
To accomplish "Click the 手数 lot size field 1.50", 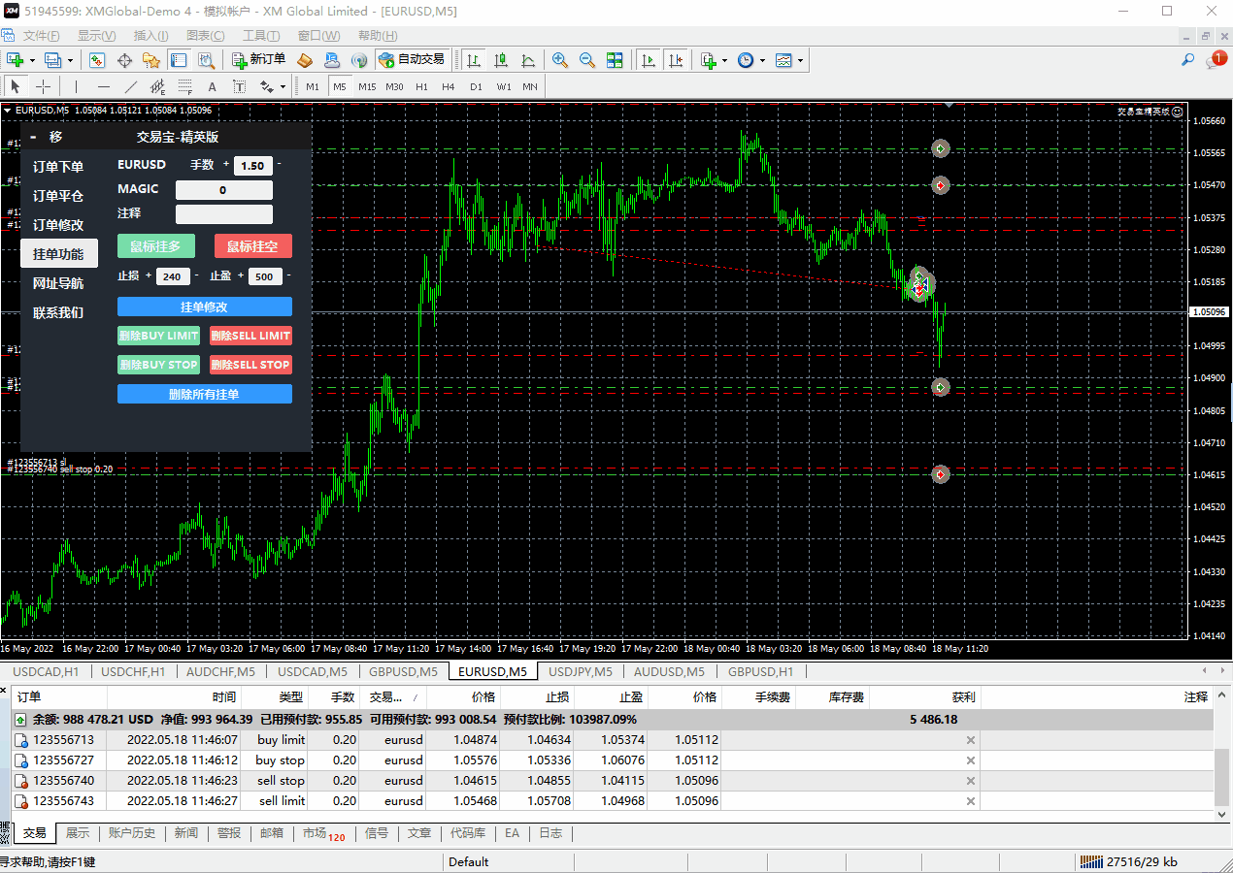I will point(252,166).
